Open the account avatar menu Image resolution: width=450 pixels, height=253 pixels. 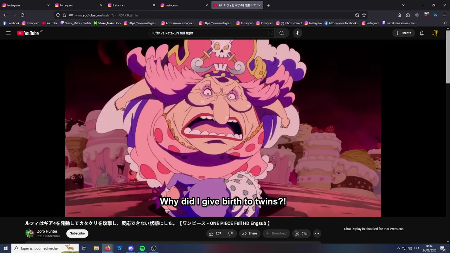pyautogui.click(x=435, y=33)
